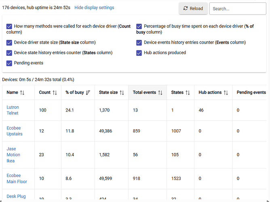The width and height of the screenshot is (270, 202).
Task: Click % of busy descending sort icon
Action: point(88,93)
